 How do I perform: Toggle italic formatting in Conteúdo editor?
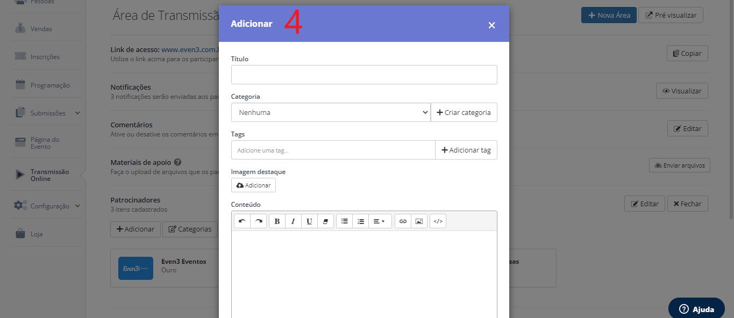pyautogui.click(x=293, y=221)
